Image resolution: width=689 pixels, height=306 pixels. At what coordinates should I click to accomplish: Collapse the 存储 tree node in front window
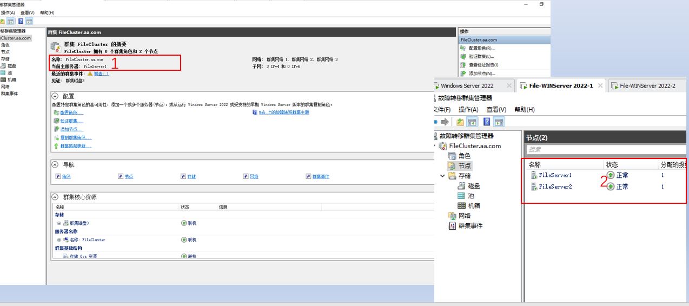442,176
